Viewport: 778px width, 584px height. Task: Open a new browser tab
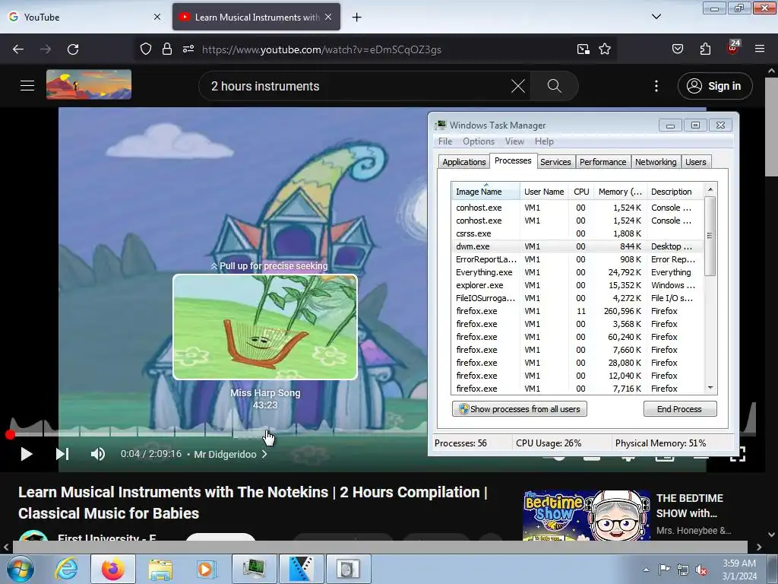(x=357, y=17)
